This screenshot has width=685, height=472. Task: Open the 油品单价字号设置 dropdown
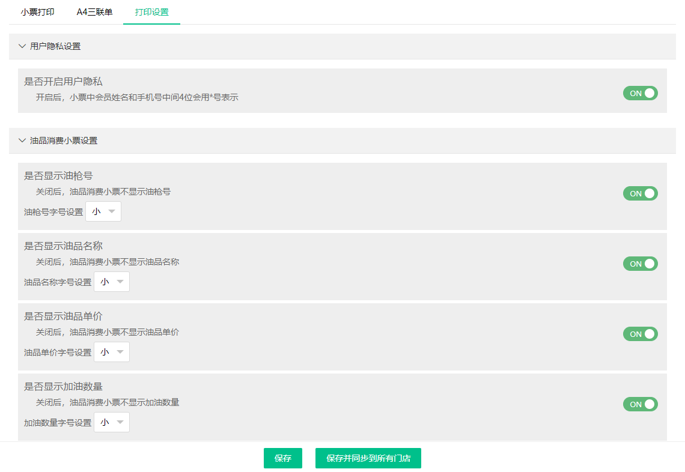(111, 352)
